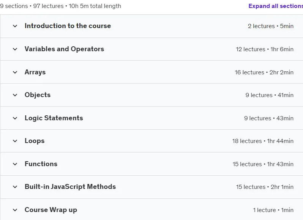Click the chevron beside Objects
Image resolution: width=303 pixels, height=220 pixels.
tap(15, 95)
